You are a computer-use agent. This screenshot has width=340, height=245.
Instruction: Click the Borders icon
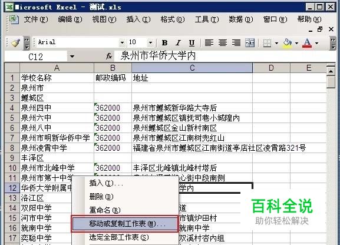pyautogui.click(x=267, y=43)
